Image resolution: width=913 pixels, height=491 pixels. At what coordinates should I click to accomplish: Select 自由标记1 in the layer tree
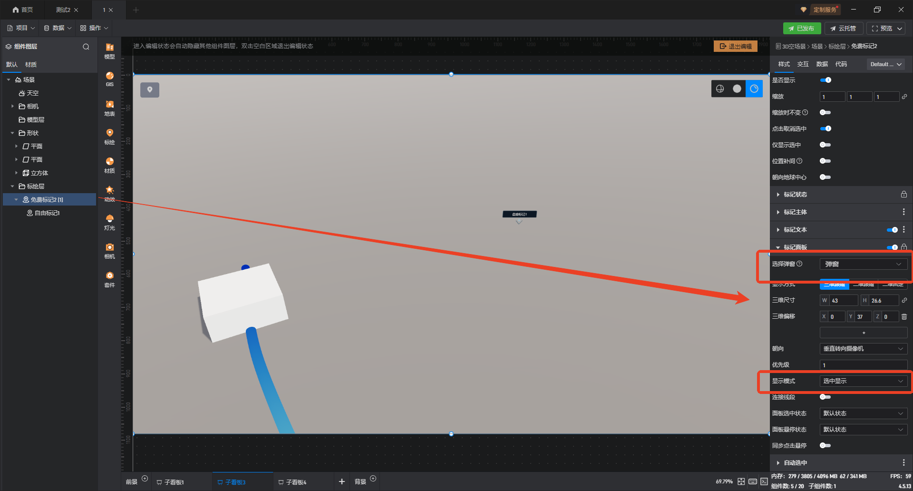pyautogui.click(x=47, y=213)
